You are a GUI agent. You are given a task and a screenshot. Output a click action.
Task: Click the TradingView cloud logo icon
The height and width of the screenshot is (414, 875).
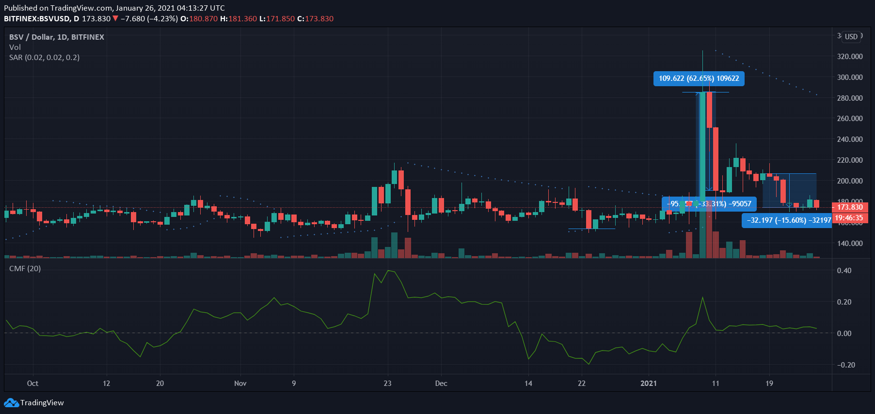11,402
